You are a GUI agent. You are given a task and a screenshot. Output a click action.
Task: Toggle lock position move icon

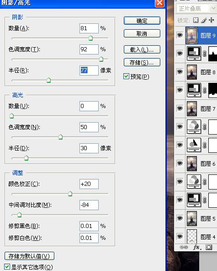(212, 20)
